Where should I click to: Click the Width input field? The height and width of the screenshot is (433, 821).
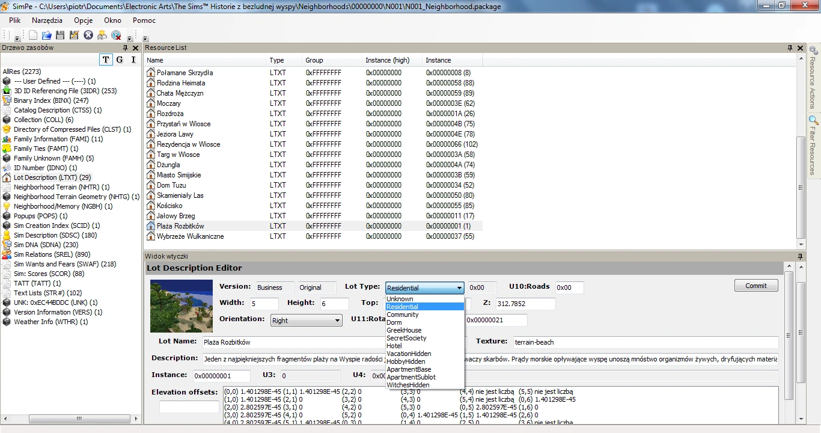click(264, 304)
